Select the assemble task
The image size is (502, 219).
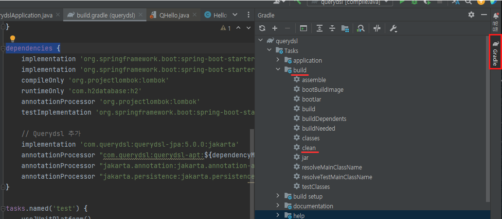point(314,80)
